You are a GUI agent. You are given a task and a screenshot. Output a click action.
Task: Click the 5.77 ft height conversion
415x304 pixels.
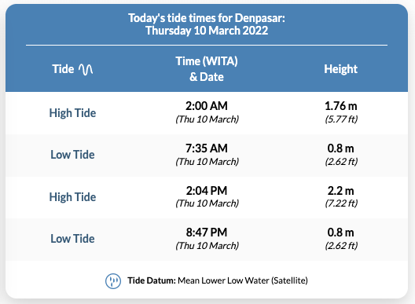pyautogui.click(x=341, y=119)
